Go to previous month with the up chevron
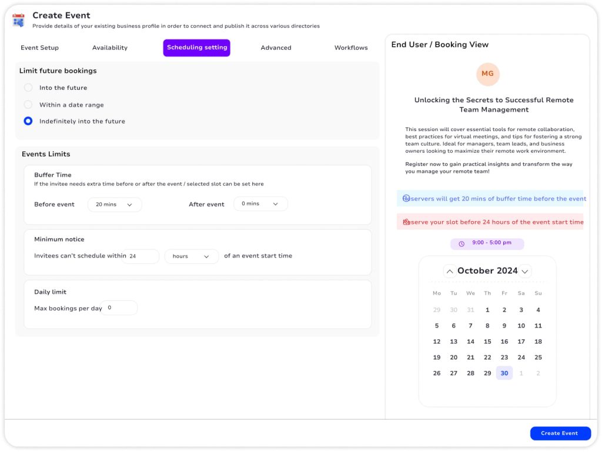Screen dimensions: 602x452 (450, 272)
